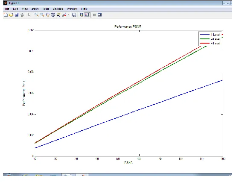Click the plot title "Performance PSNR"

pos(128,26)
